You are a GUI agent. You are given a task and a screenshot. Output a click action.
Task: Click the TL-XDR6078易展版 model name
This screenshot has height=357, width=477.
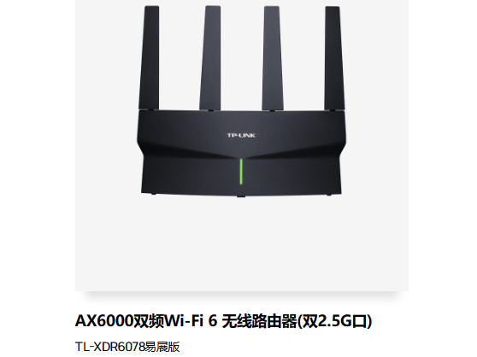point(127,347)
